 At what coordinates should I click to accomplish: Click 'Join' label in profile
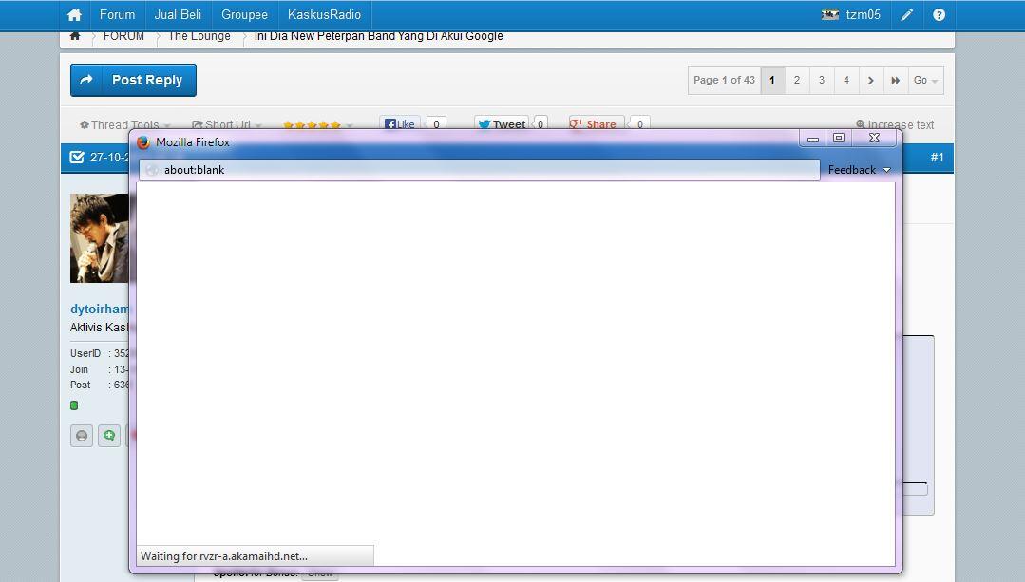pos(79,369)
